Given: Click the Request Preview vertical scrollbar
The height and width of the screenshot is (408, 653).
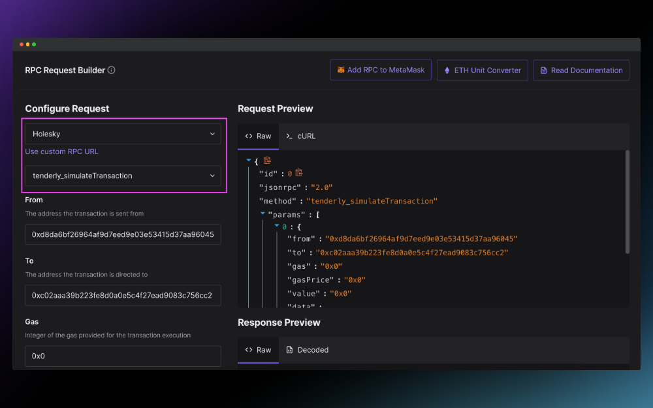Looking at the screenshot, I should [x=627, y=202].
